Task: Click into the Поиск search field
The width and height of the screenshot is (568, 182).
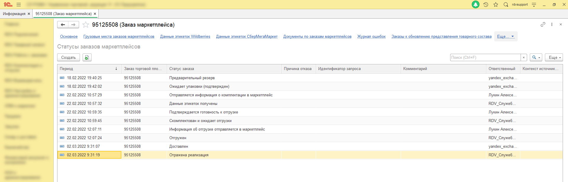Action: 485,58
